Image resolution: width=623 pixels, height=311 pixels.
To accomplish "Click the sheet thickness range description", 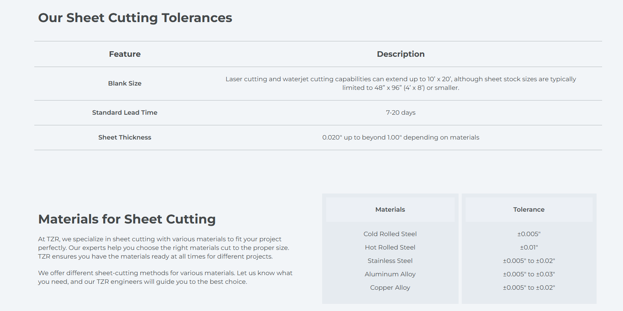I will [401, 137].
